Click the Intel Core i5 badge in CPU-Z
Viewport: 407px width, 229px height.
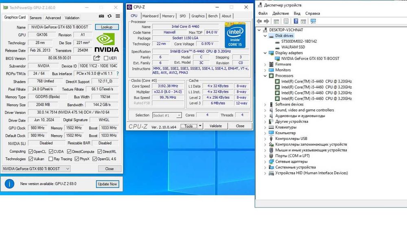point(235,35)
